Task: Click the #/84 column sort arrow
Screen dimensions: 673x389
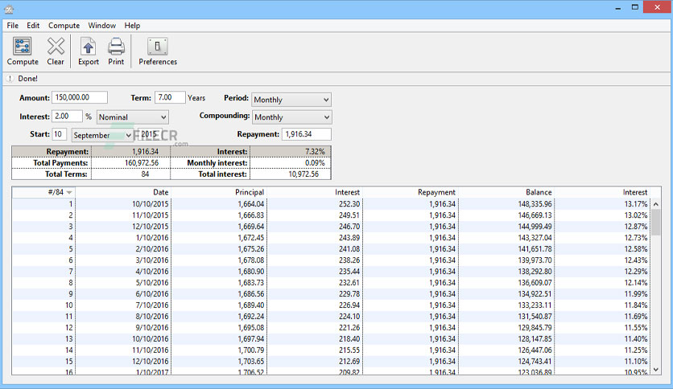Action: tap(69, 192)
